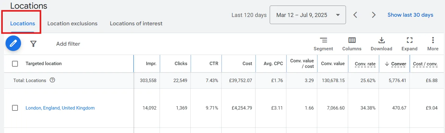Screen dimensions: 445x133
Task: Select London cost per conversion £9.04
Action: click(x=431, y=108)
